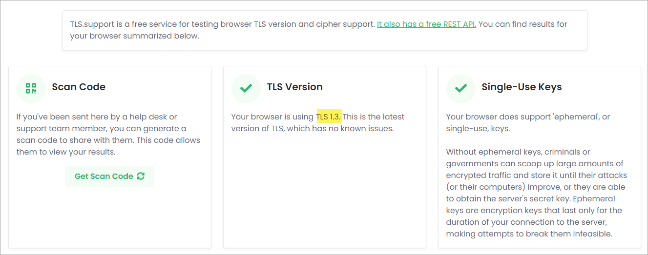The width and height of the screenshot is (648, 255).
Task: Click the QR code icon beside Scan Code
Action: [x=31, y=88]
